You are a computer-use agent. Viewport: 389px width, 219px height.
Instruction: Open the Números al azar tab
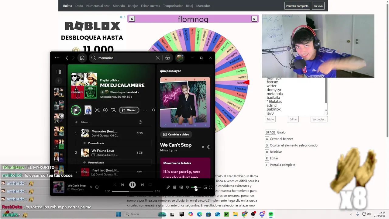point(98,6)
